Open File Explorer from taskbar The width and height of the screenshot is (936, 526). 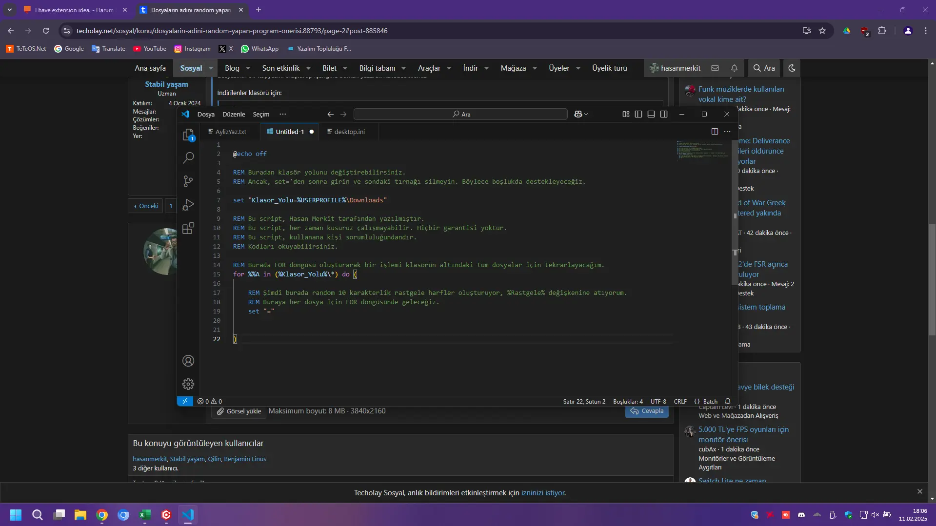[80, 515]
